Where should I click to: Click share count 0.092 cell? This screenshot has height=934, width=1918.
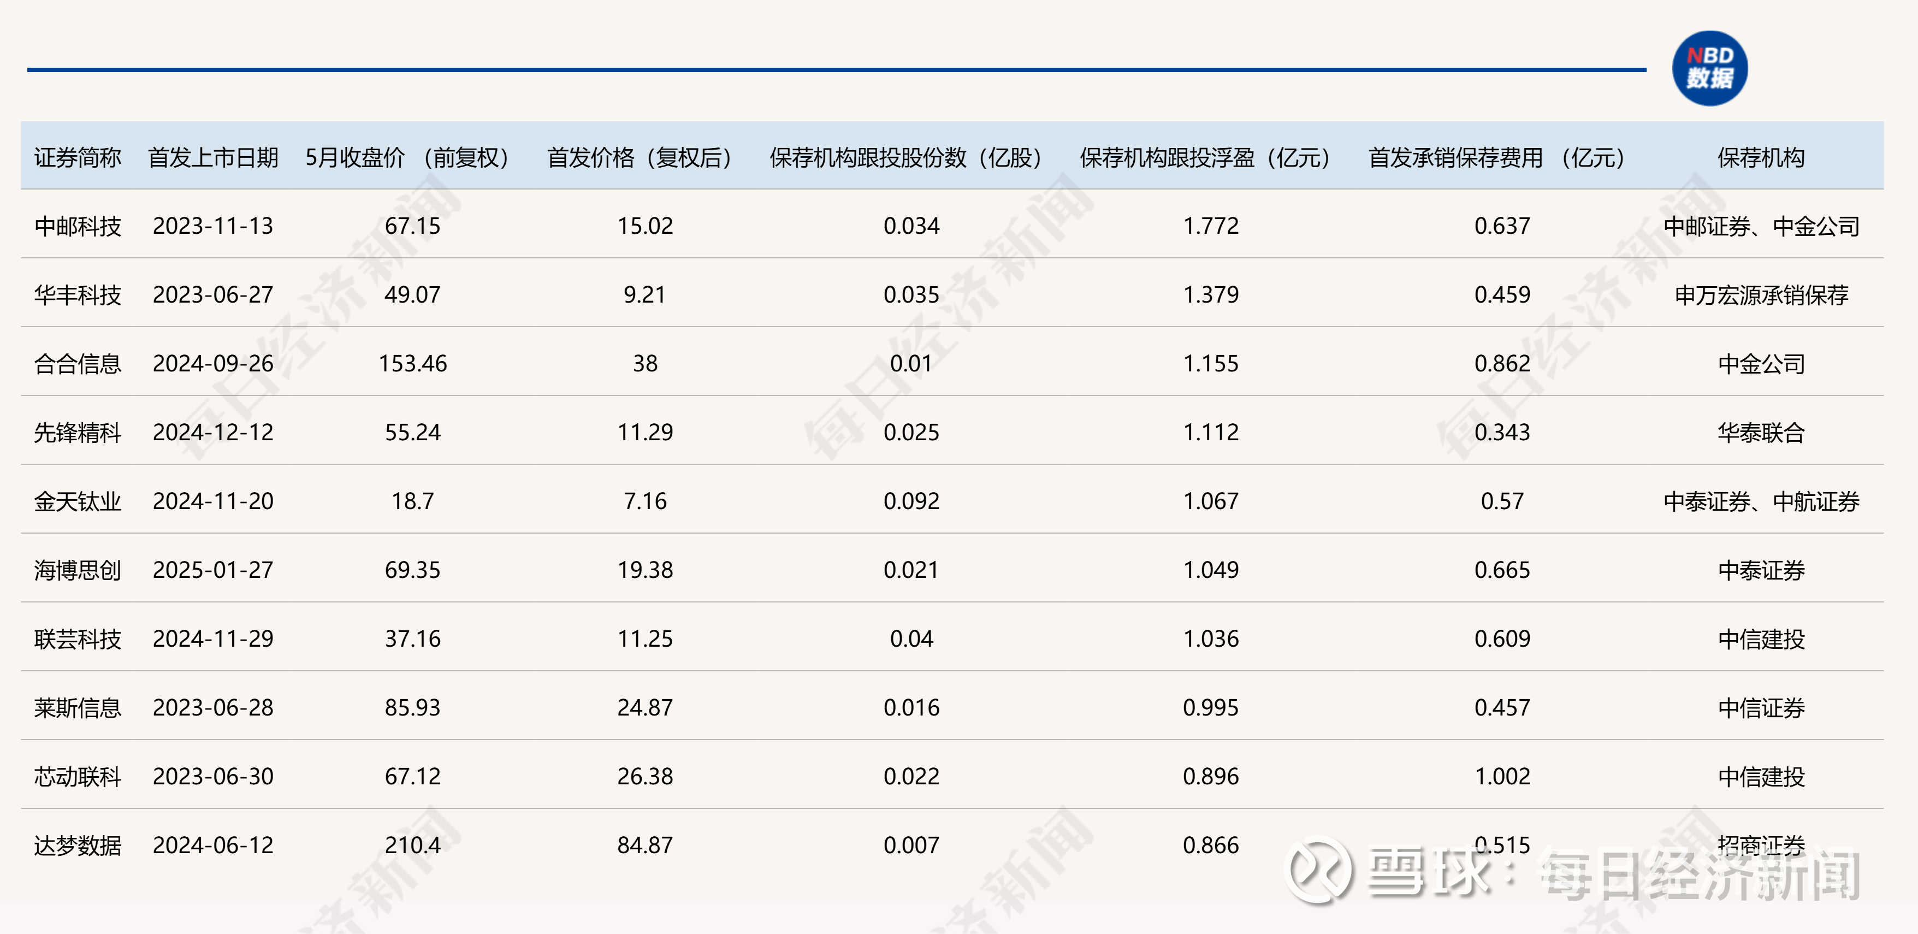[x=911, y=501]
